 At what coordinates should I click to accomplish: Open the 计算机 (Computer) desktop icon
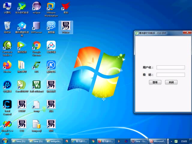[7, 8]
